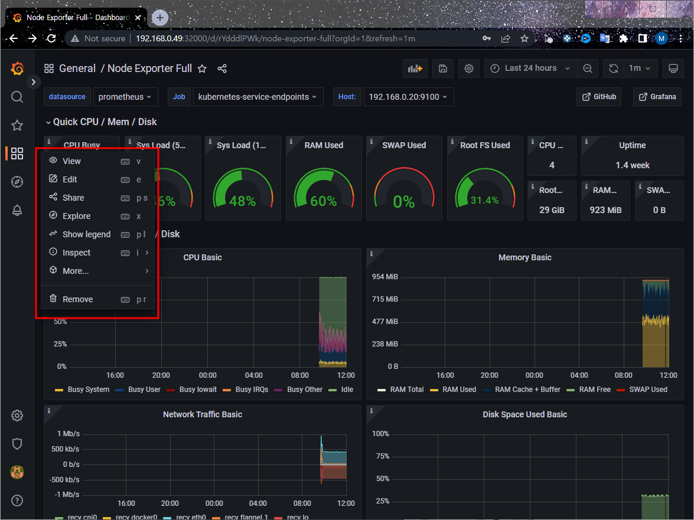
Task: Open the Alerting bell icon in the sidebar
Action: coord(17,210)
